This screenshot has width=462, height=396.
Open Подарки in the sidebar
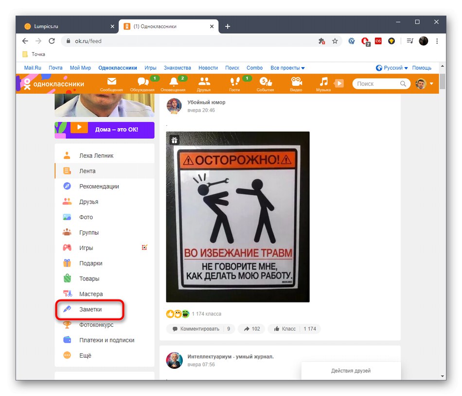click(105, 263)
